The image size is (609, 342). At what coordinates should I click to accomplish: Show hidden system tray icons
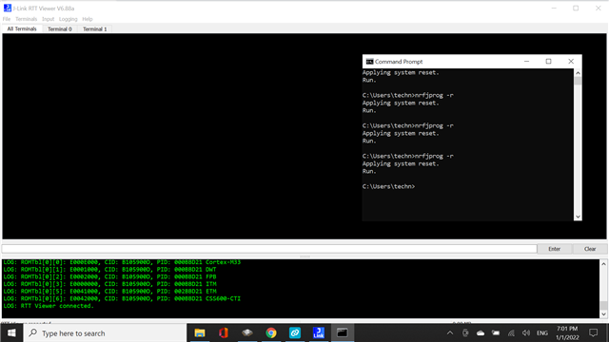450,333
